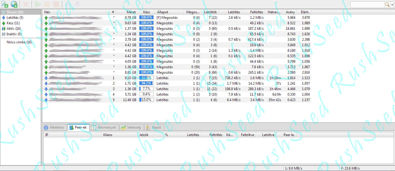Sort the list by the Arány column header

coord(290,12)
